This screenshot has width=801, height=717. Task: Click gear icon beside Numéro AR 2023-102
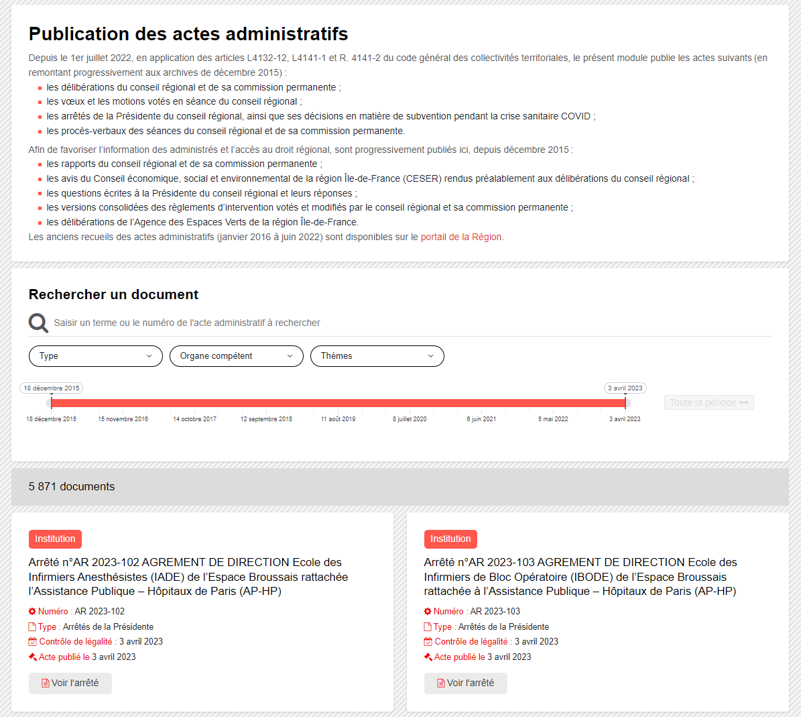(32, 611)
